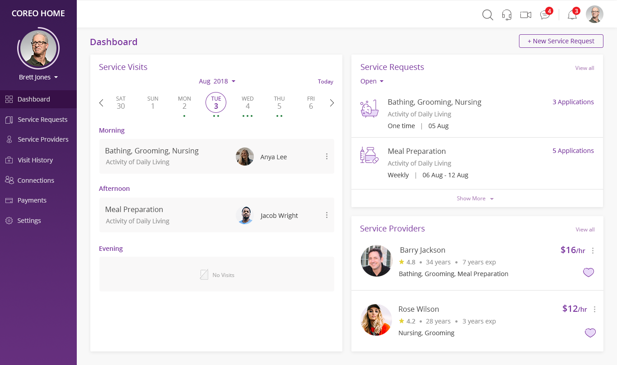Go to previous week arrow
Screen dimensions: 617x365
coord(101,103)
